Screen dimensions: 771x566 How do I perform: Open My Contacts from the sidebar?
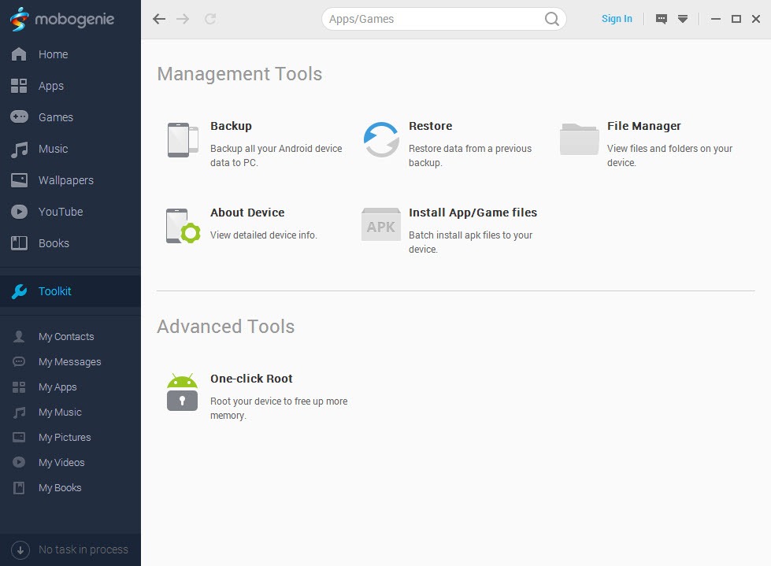(x=66, y=336)
